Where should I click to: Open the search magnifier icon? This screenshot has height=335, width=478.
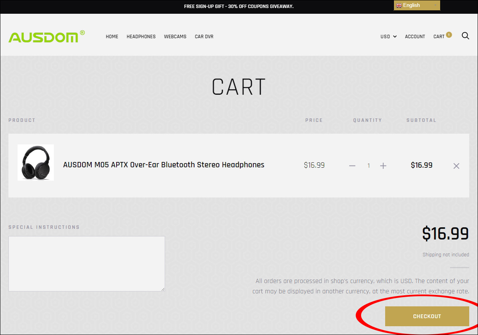(465, 36)
